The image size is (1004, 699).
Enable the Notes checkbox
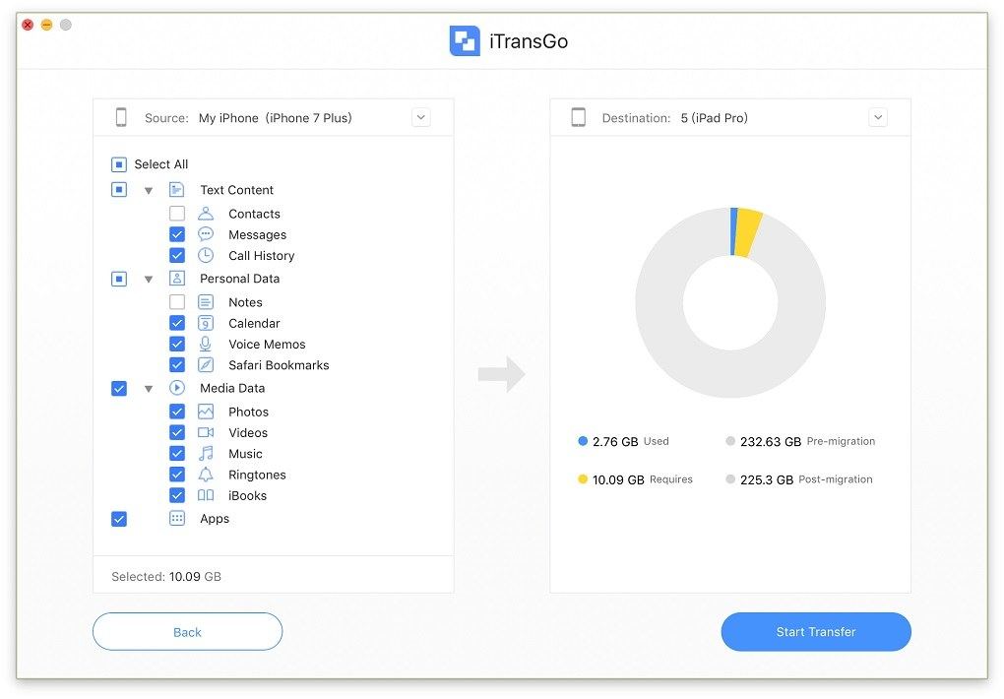pyautogui.click(x=177, y=302)
